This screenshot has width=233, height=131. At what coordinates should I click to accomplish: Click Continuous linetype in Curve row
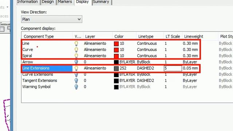147,49
